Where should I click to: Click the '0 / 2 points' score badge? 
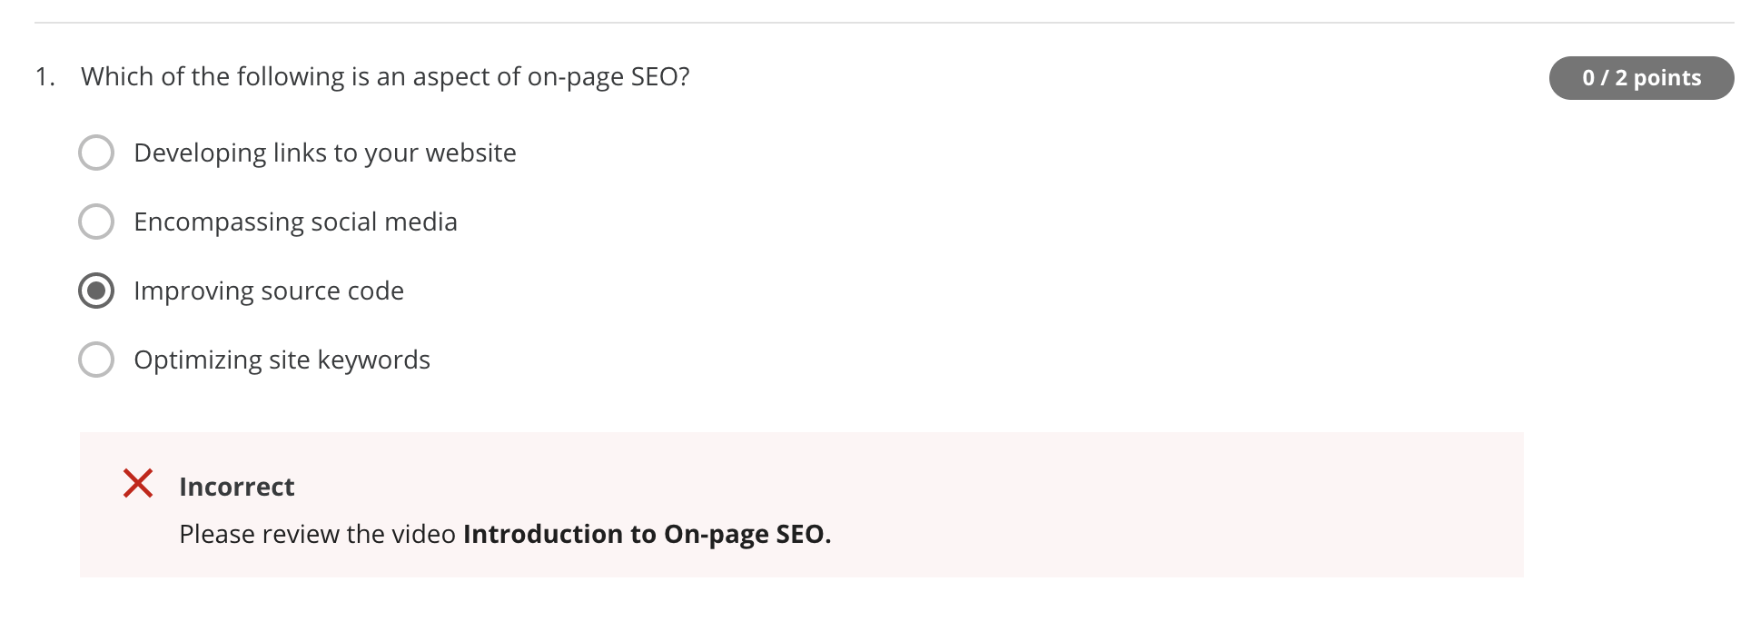click(x=1641, y=78)
